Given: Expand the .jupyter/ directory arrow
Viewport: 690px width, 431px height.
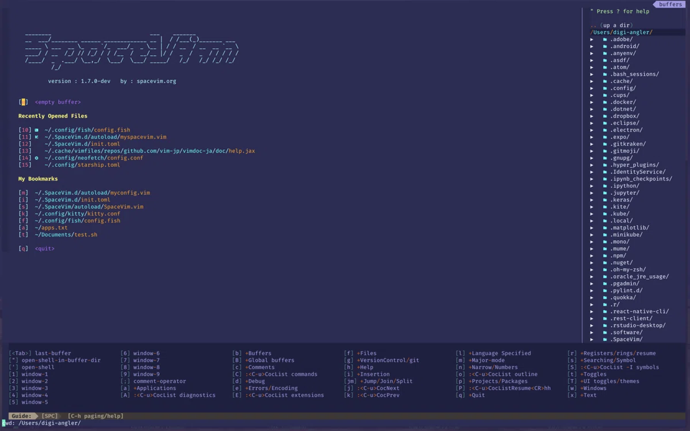Looking at the screenshot, I should coord(592,193).
